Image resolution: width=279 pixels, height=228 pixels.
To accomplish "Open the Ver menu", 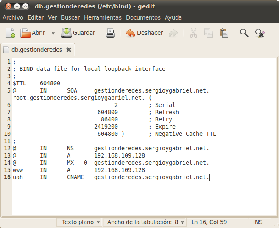I will tap(52, 17).
